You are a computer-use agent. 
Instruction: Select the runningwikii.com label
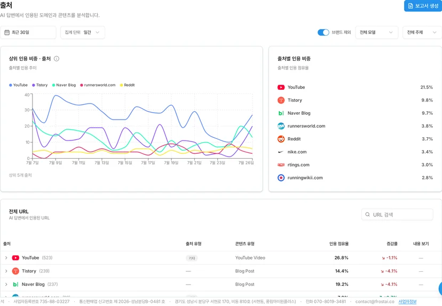pos(305,178)
